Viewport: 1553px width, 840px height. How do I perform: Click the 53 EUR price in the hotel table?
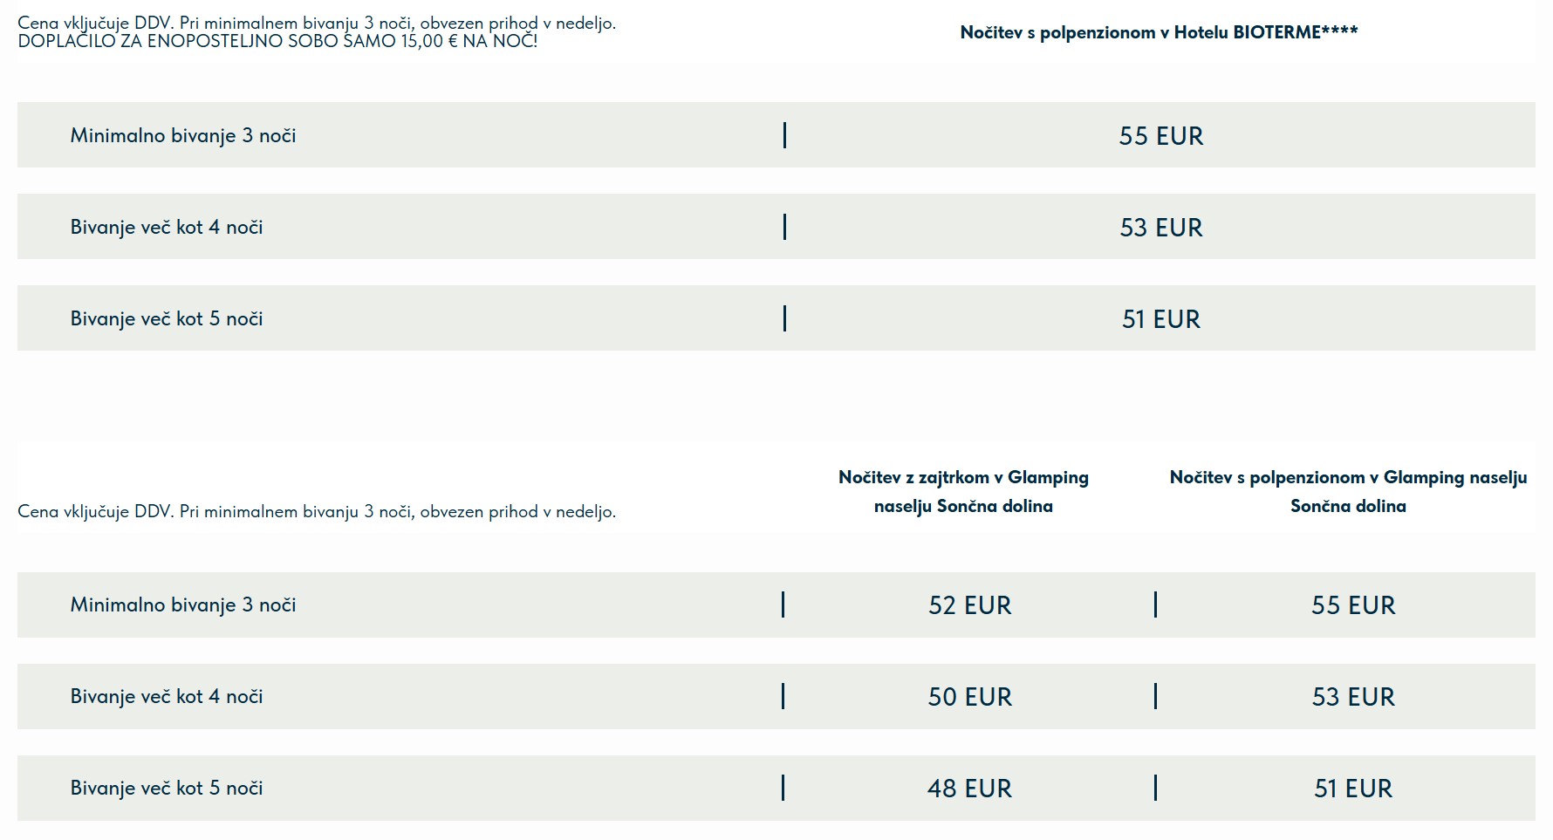1161,228
